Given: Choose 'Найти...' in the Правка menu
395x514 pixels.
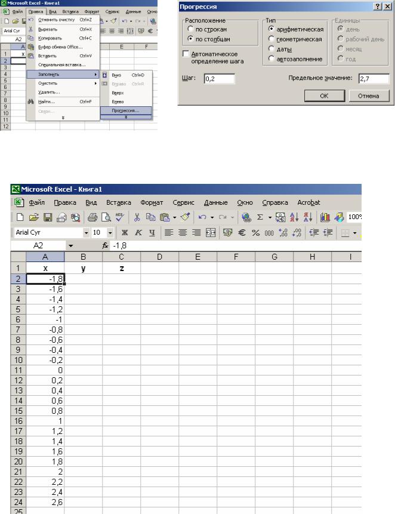Looking at the screenshot, I should 63,101.
